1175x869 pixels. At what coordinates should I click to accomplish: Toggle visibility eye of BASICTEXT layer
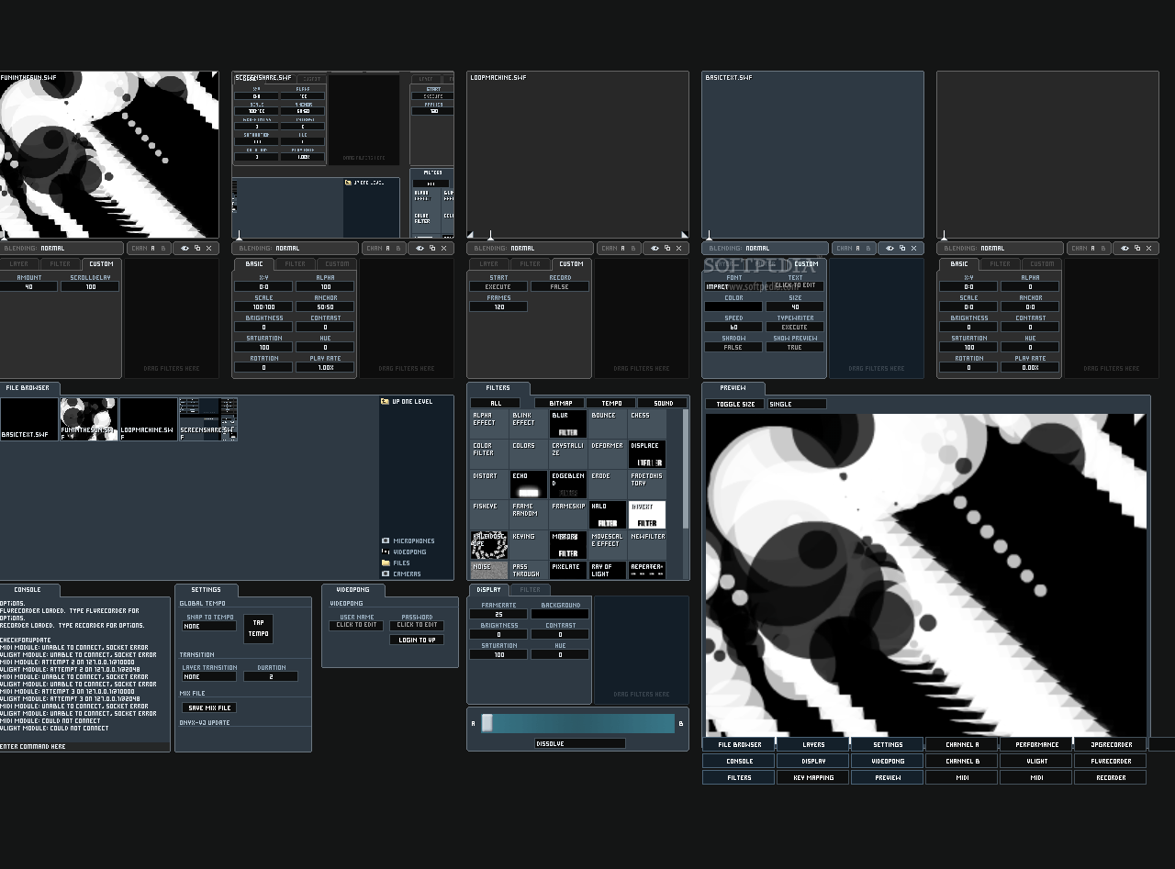click(x=890, y=248)
